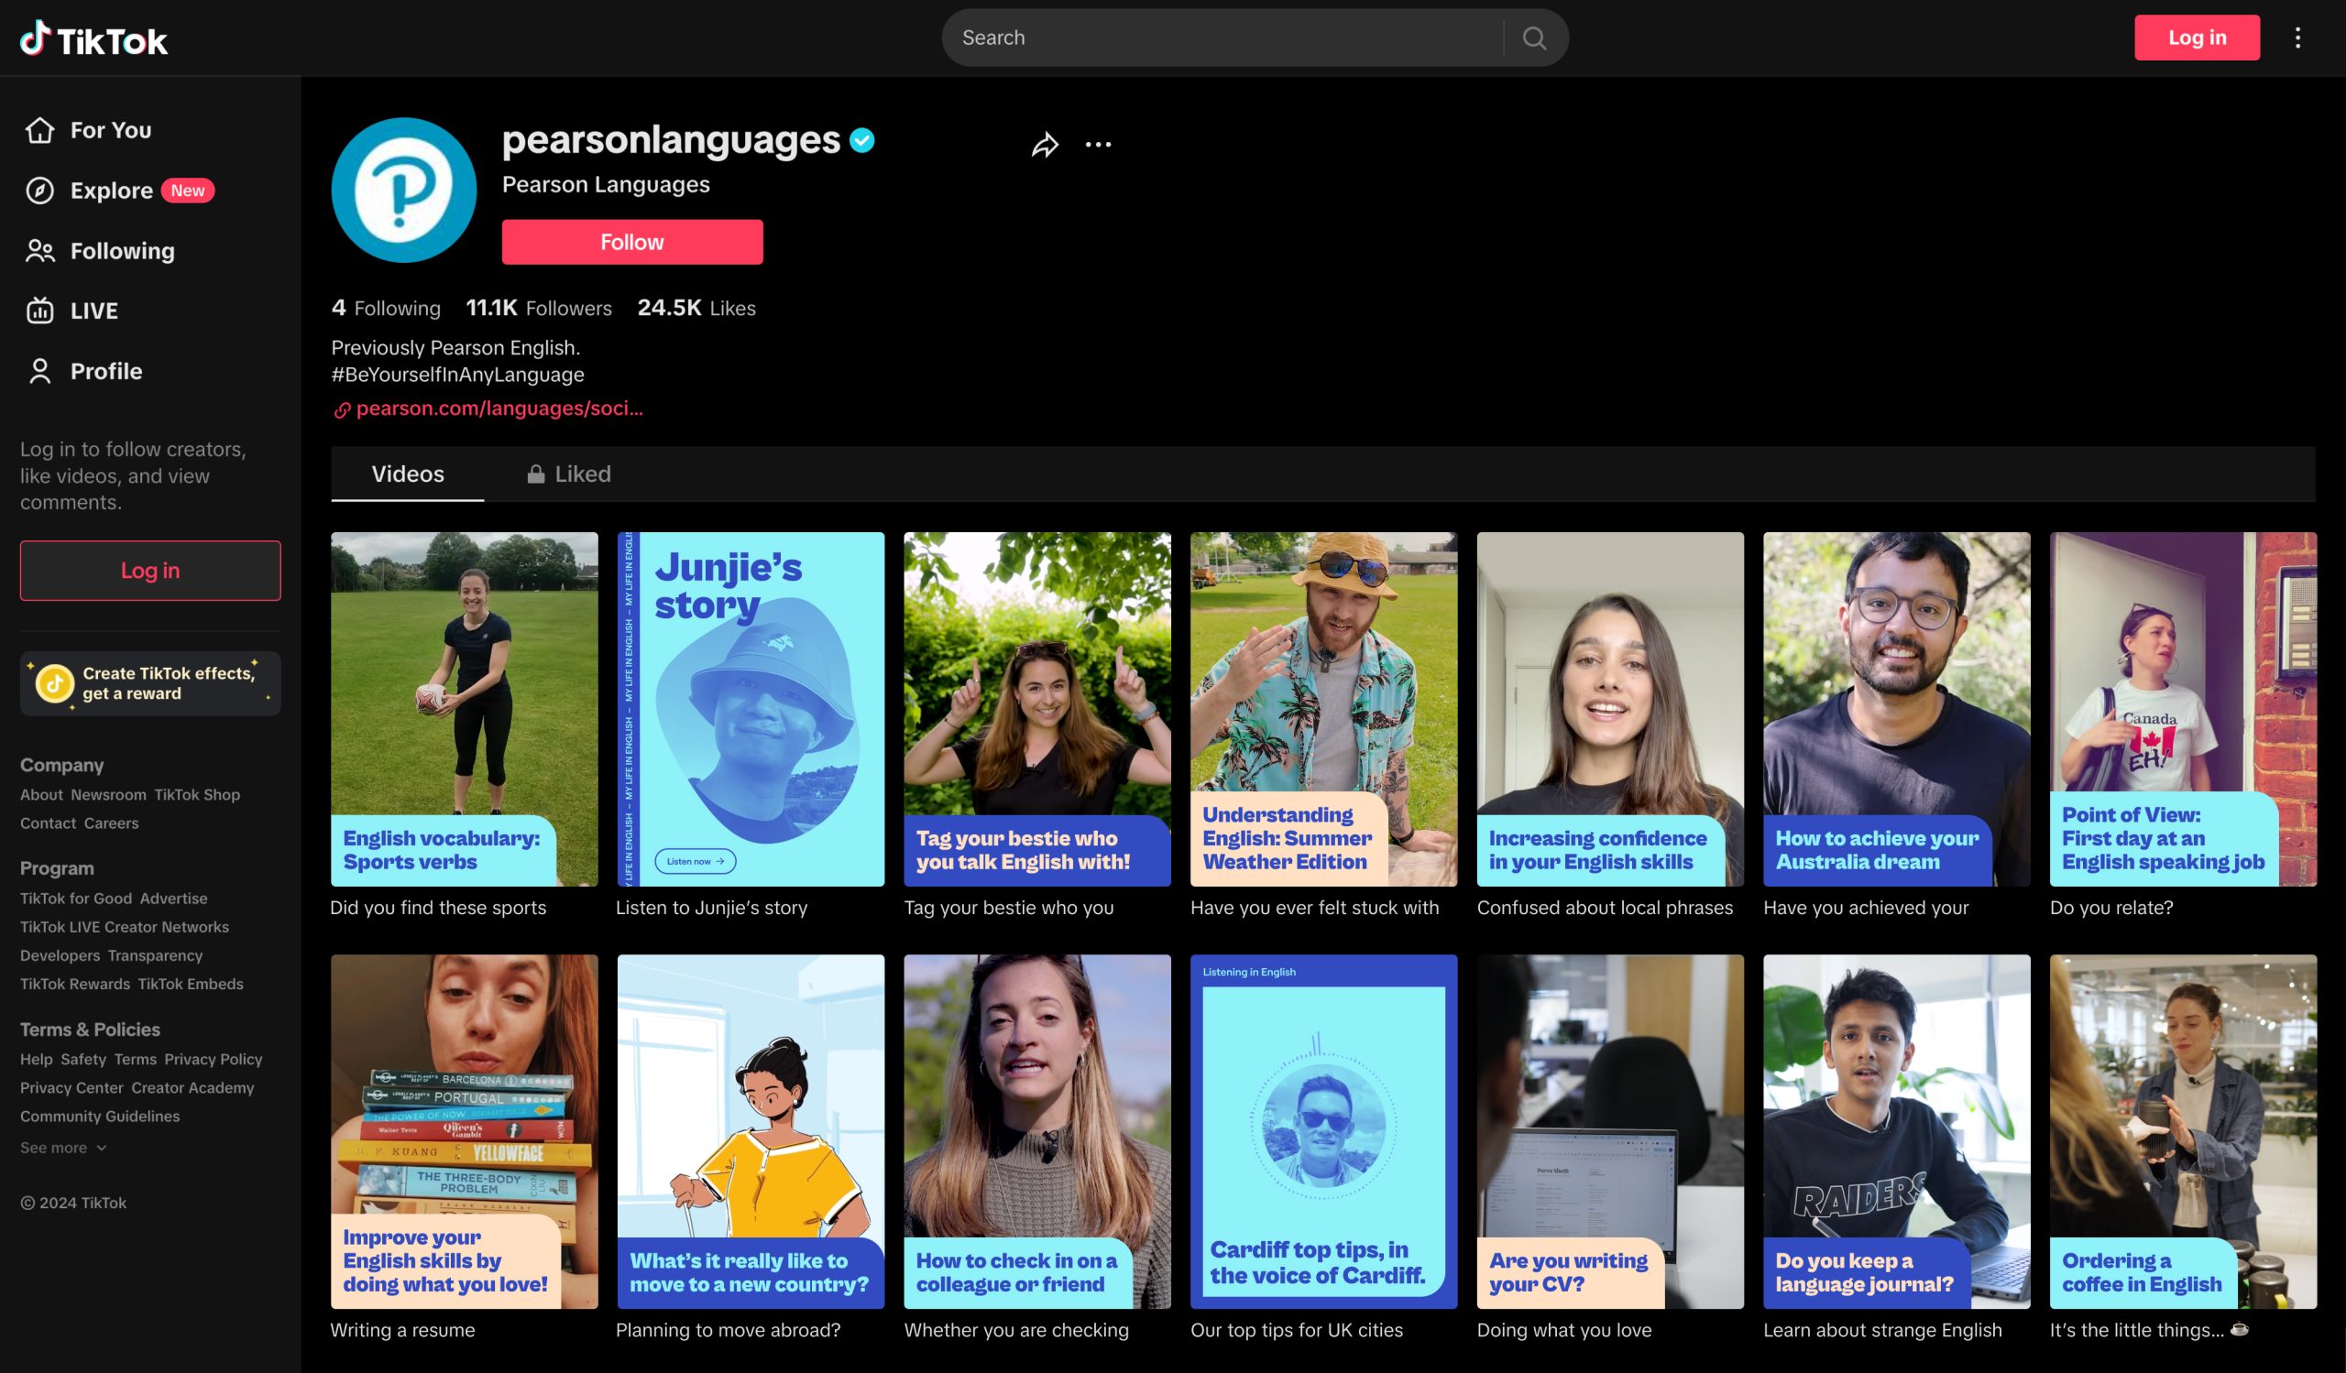Click the red Log in button in header

pyautogui.click(x=2197, y=38)
